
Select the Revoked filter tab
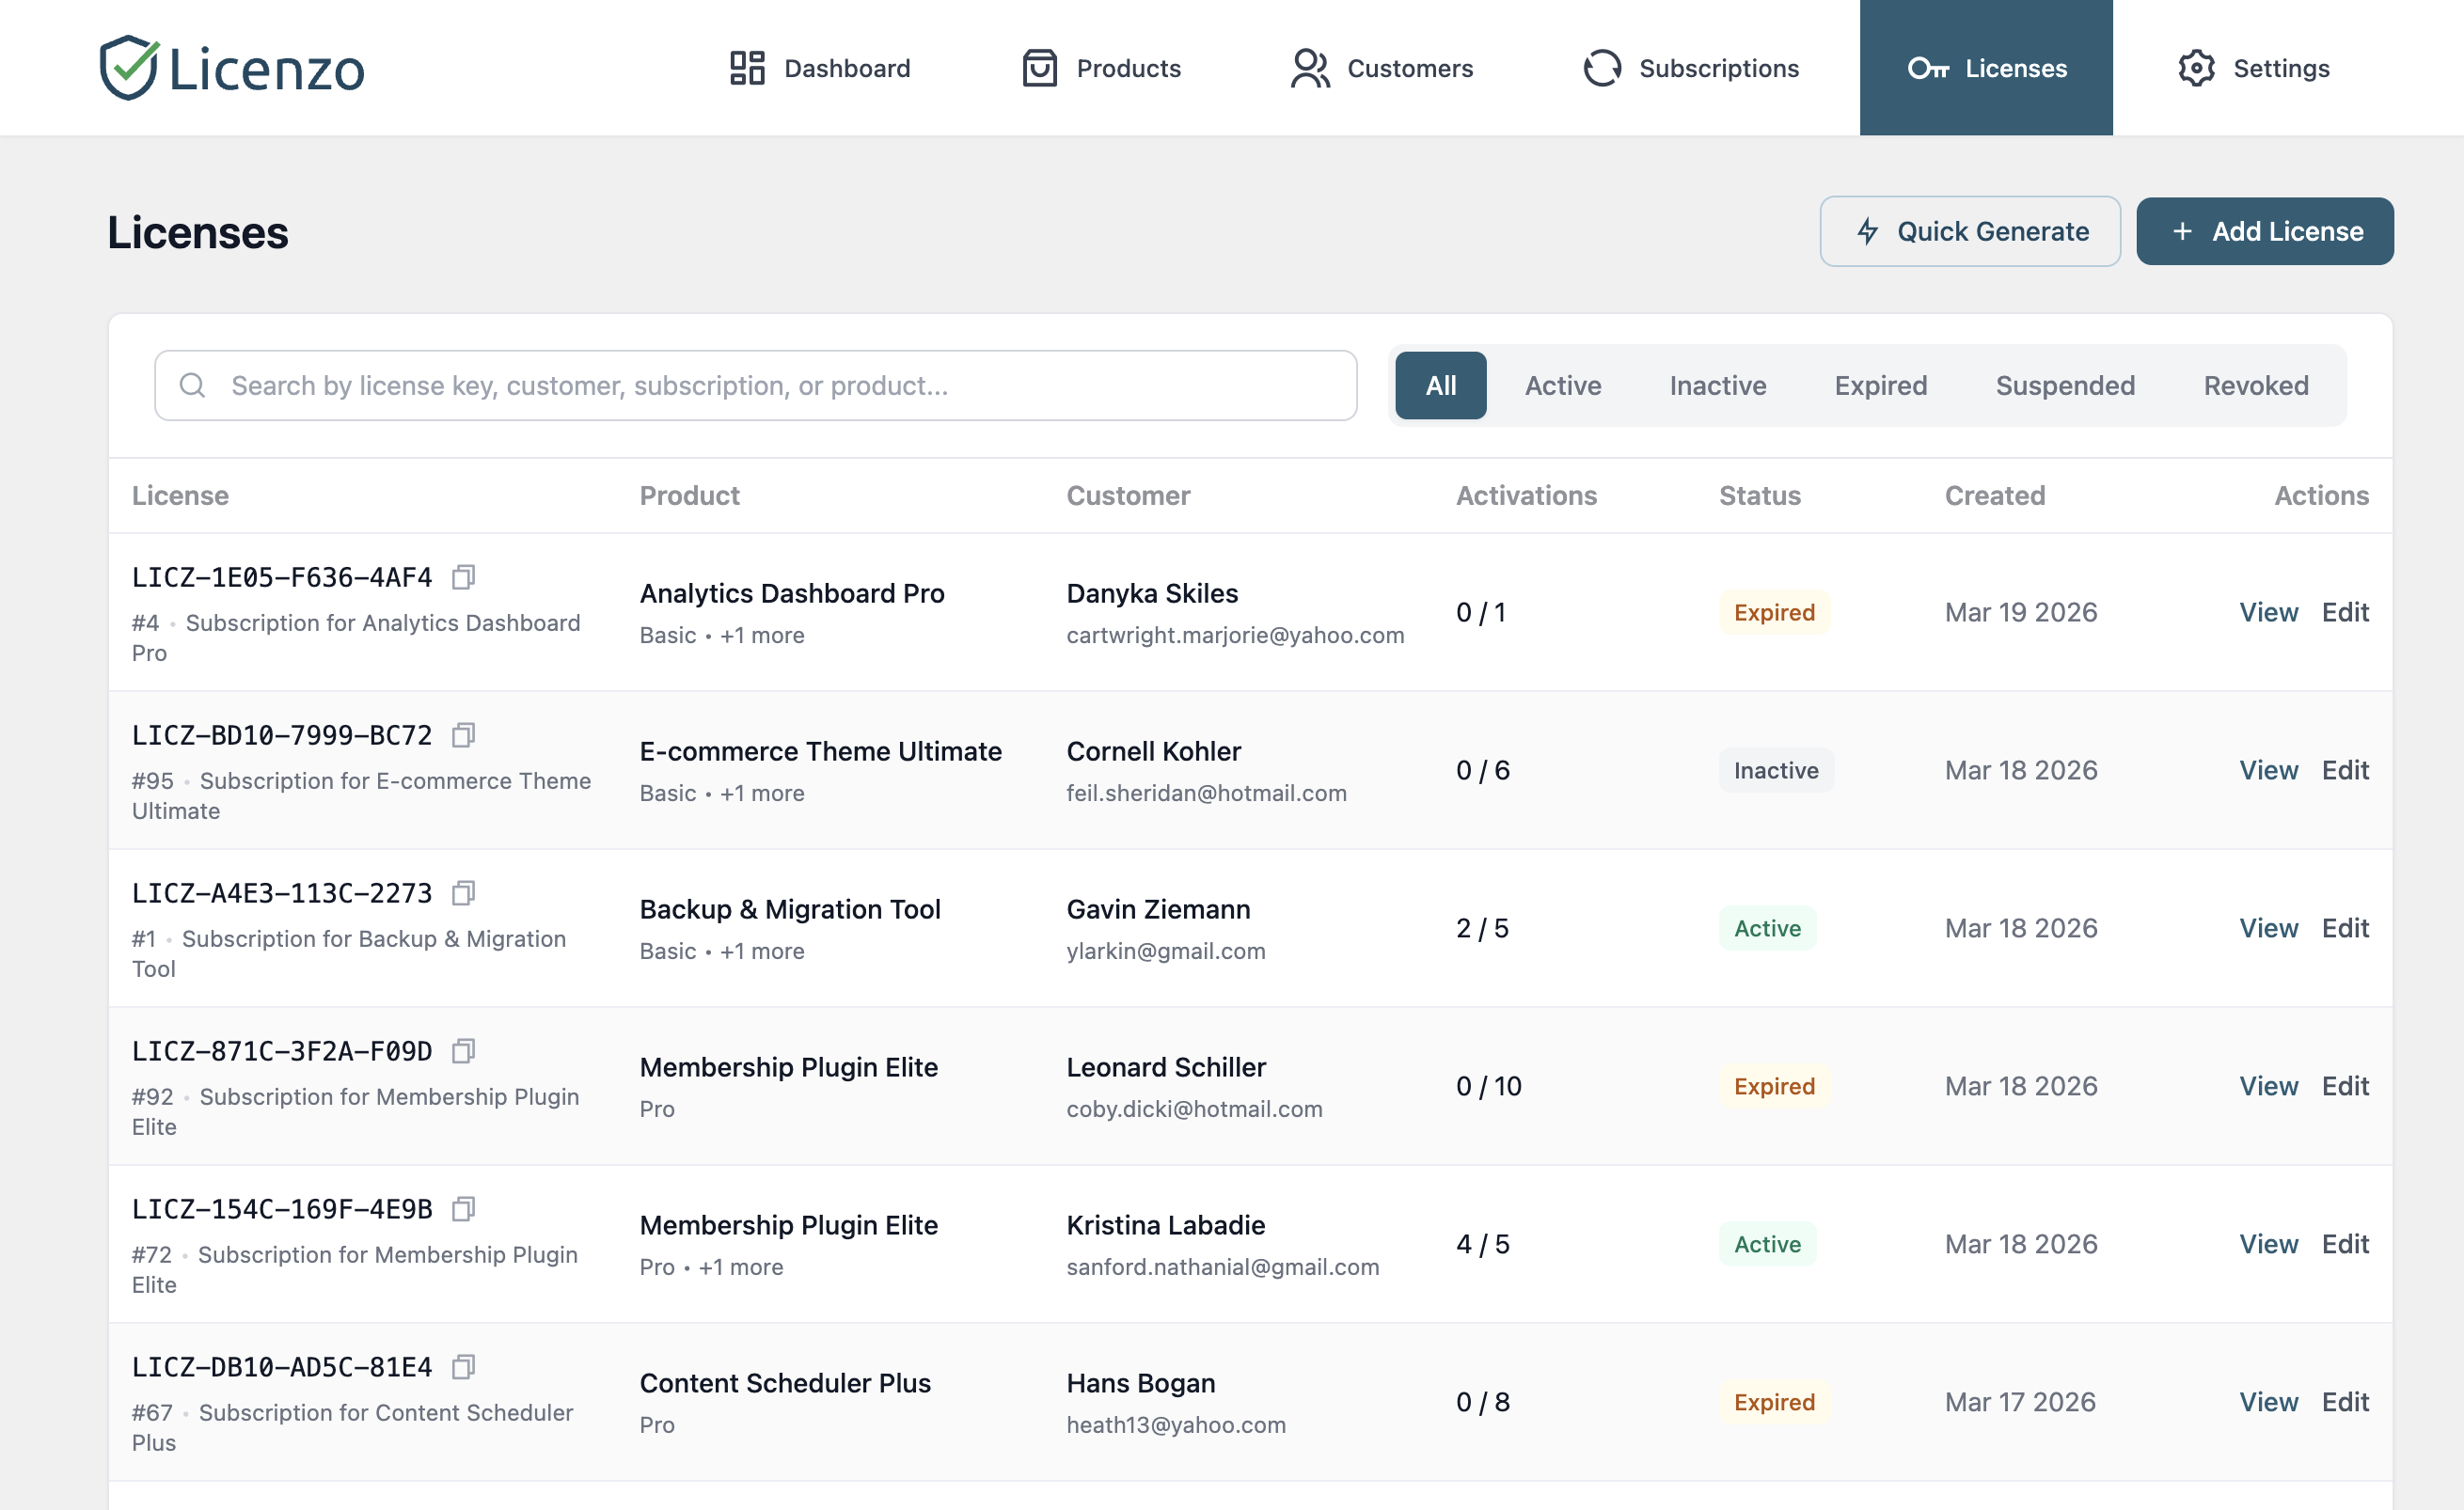(x=2255, y=385)
